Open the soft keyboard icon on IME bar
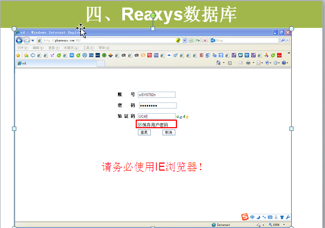This screenshot has height=228, width=325. pos(270,217)
